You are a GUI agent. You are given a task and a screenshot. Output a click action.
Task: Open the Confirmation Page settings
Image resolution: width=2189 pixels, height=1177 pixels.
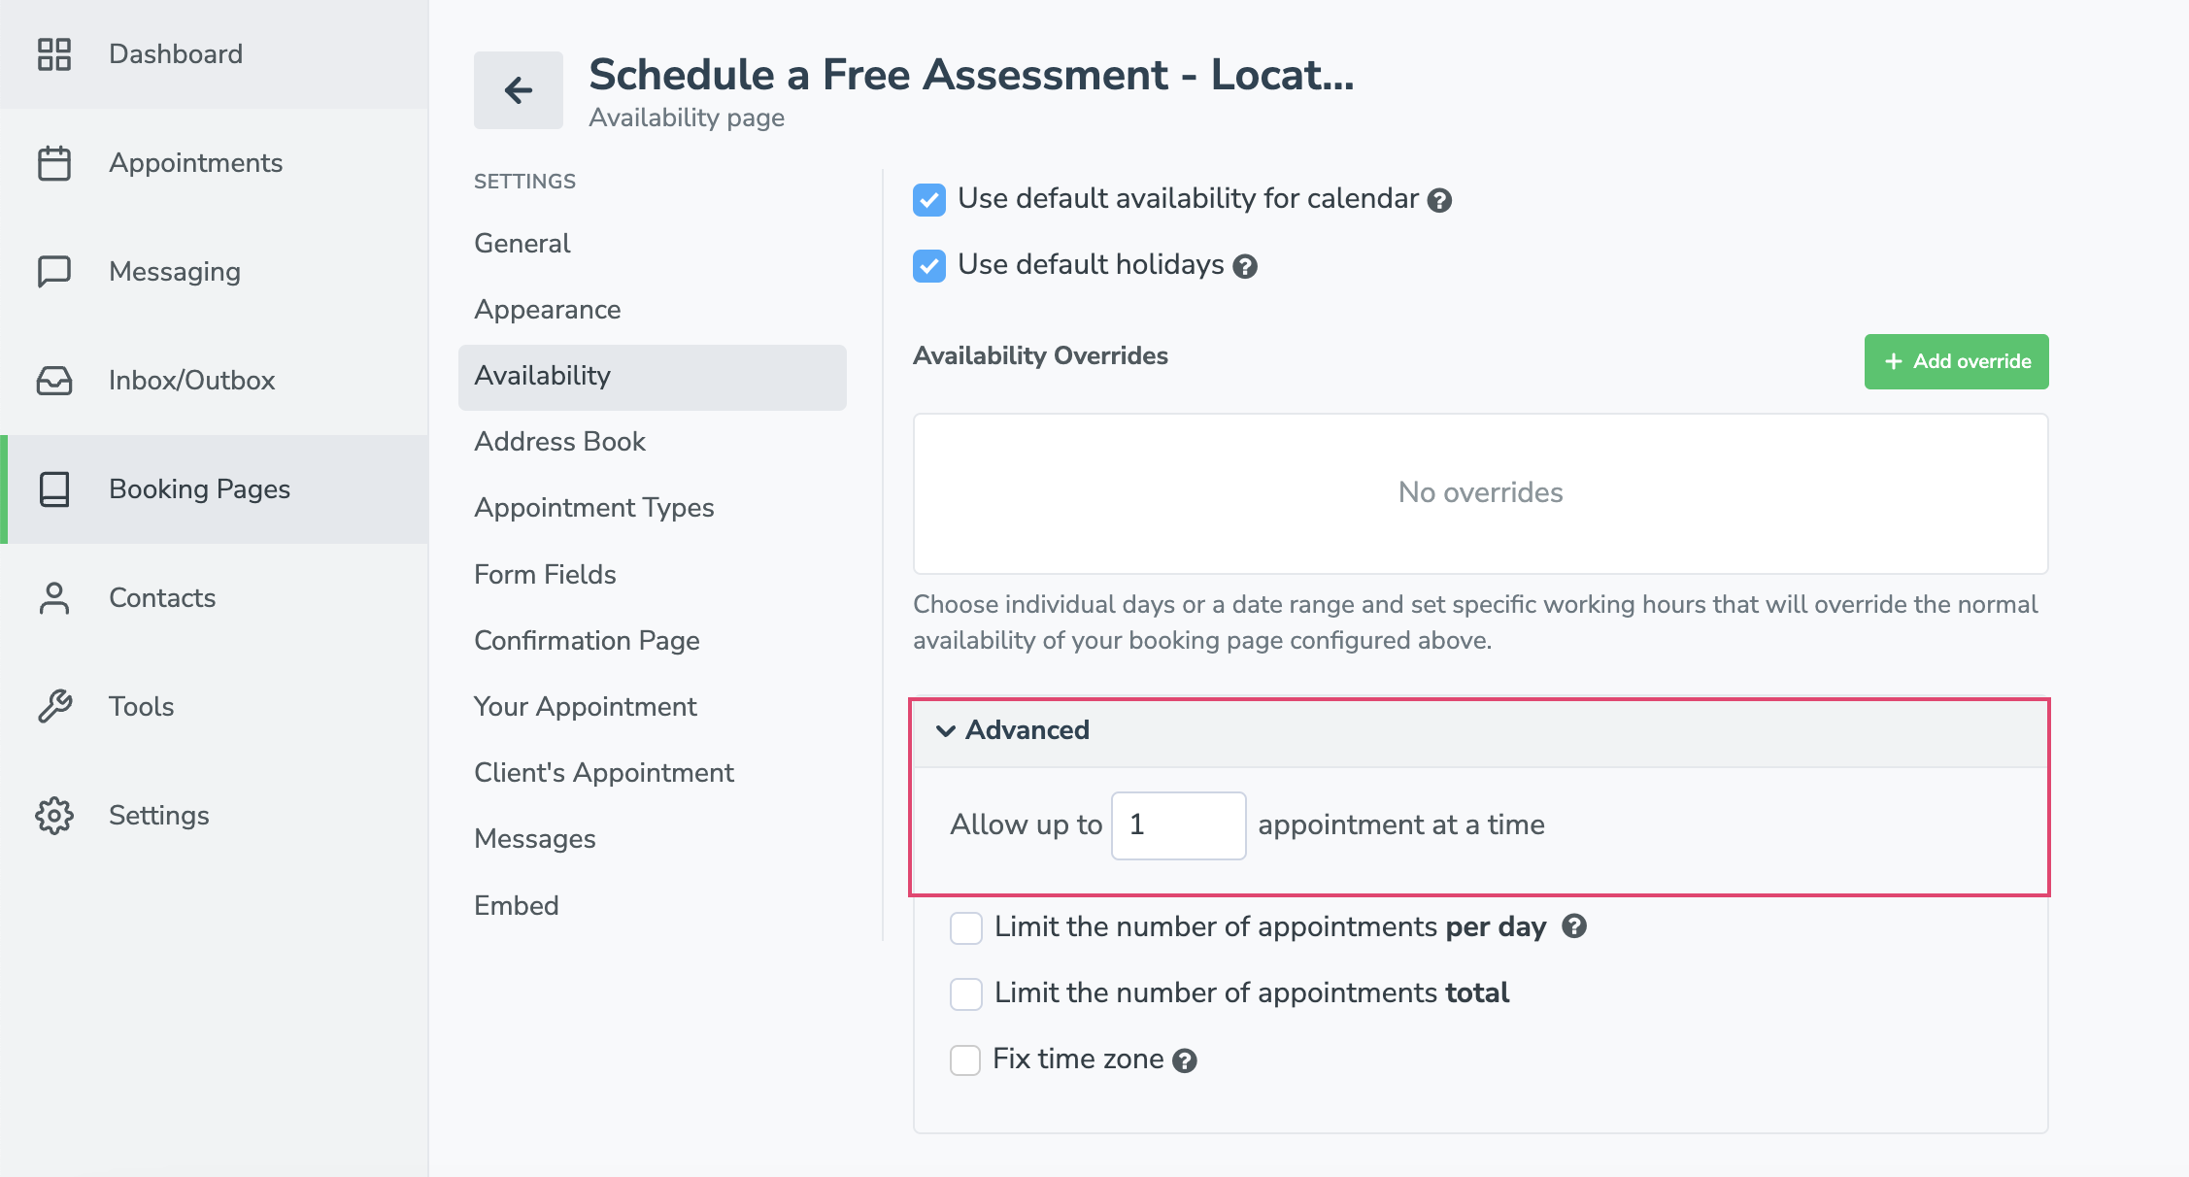pos(587,641)
